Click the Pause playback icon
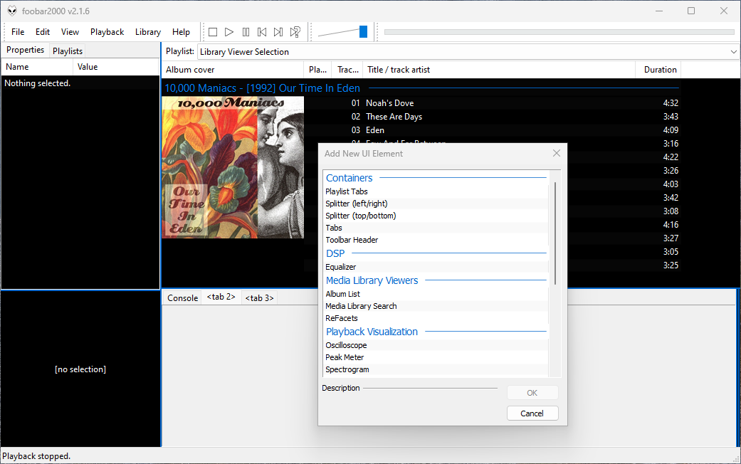This screenshot has width=741, height=464. point(246,32)
